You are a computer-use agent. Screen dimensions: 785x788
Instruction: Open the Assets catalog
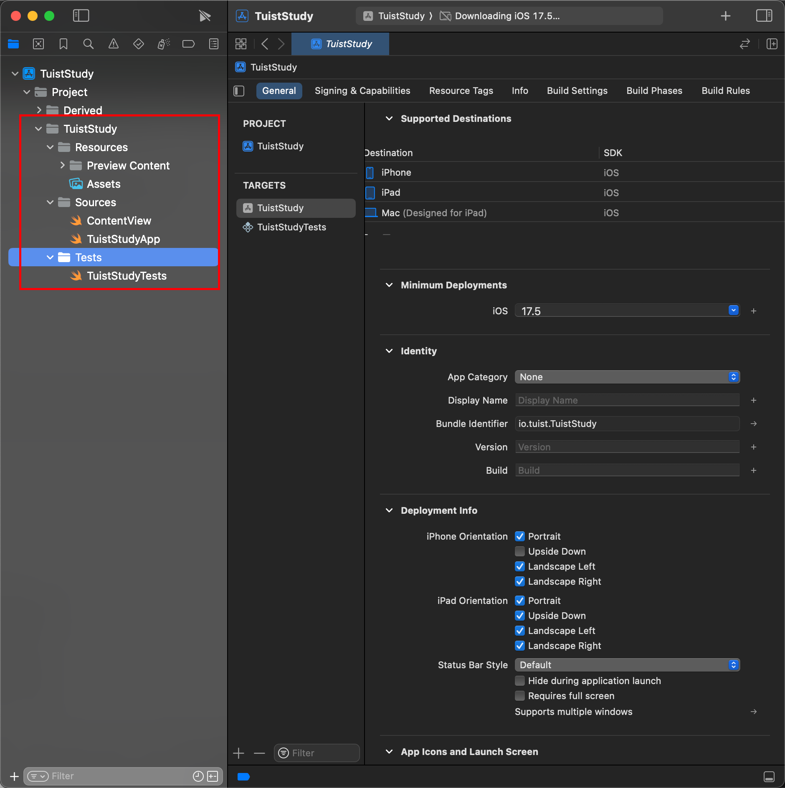pyautogui.click(x=104, y=184)
